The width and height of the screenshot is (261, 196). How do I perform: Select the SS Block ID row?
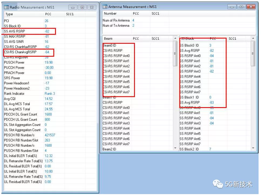[x=50, y=26]
